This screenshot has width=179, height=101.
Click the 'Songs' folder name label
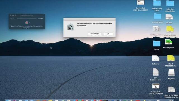[x=157, y=49]
